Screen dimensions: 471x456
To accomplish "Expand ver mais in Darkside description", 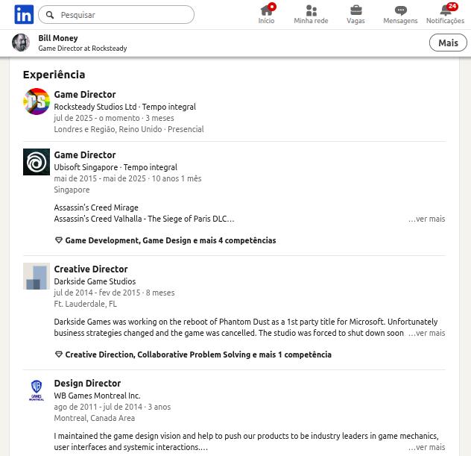I will [x=426, y=334].
